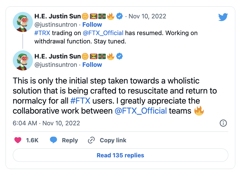The height and width of the screenshot is (176, 240).
Task: Open the tweet info circle icon
Action: [x=223, y=123]
